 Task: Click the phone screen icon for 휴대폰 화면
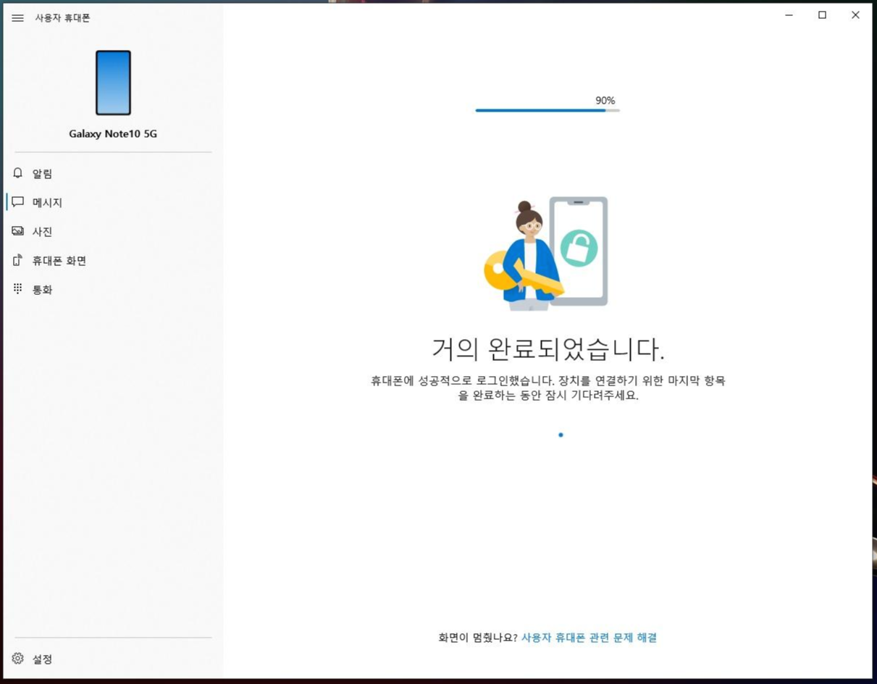tap(18, 260)
